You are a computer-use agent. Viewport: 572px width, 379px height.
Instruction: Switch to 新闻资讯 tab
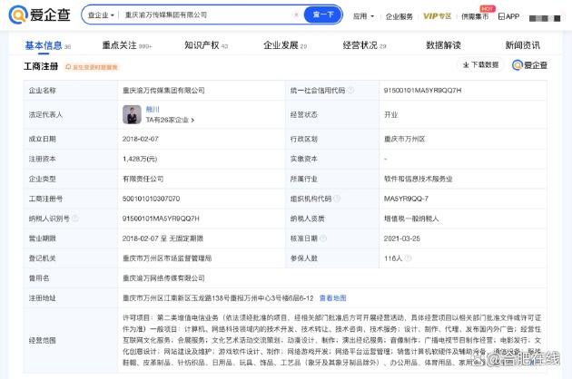click(522, 45)
